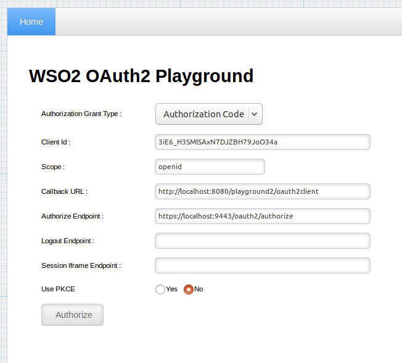
Task: Click the Use PKCE label
Action: (58, 289)
